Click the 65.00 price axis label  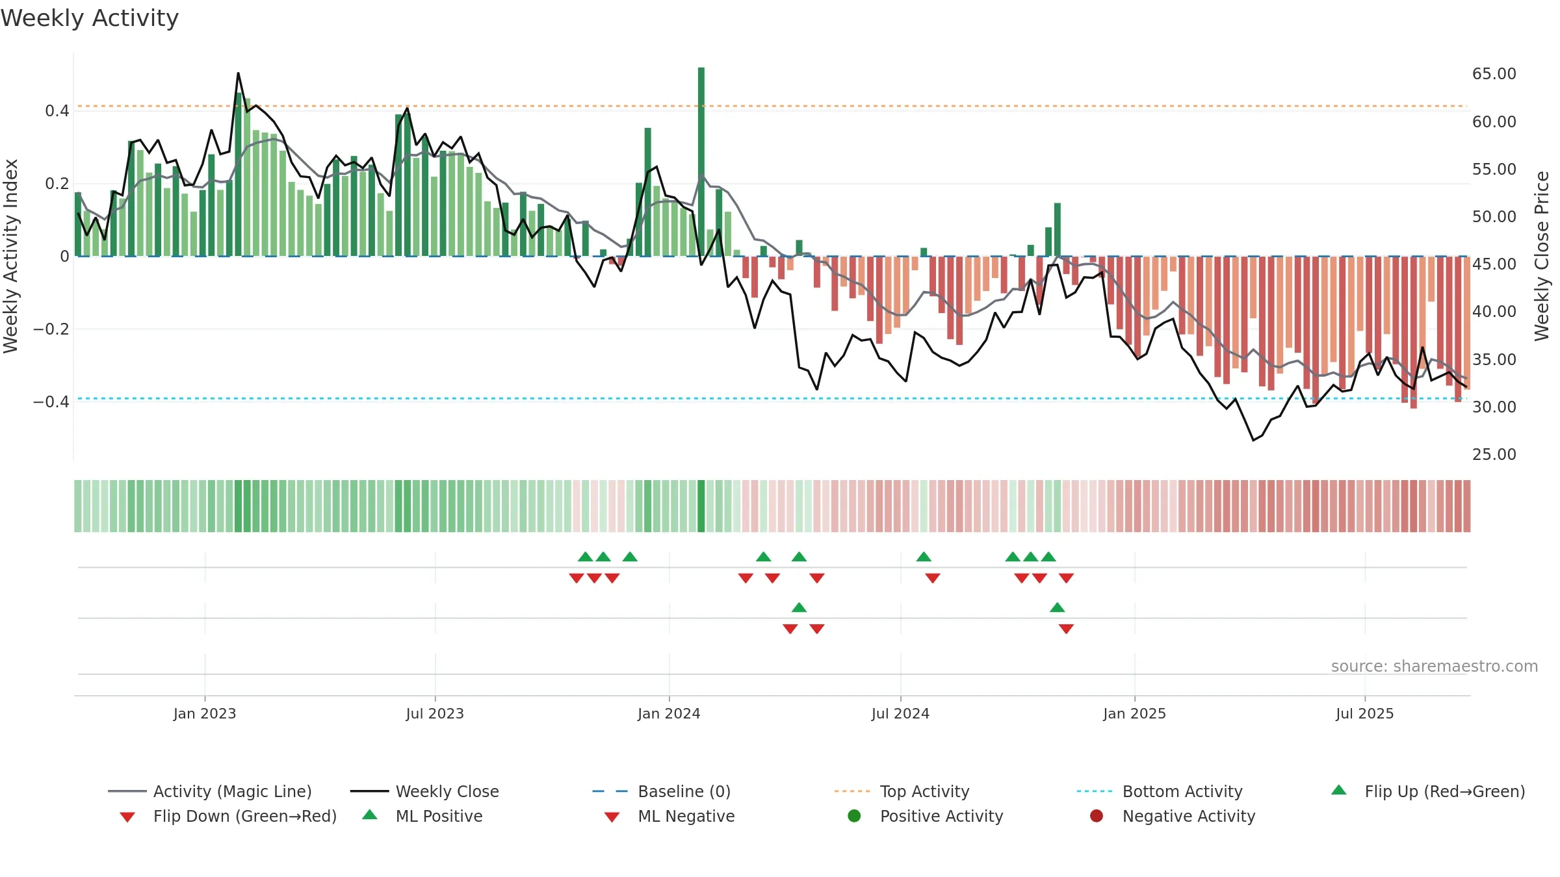(x=1494, y=73)
